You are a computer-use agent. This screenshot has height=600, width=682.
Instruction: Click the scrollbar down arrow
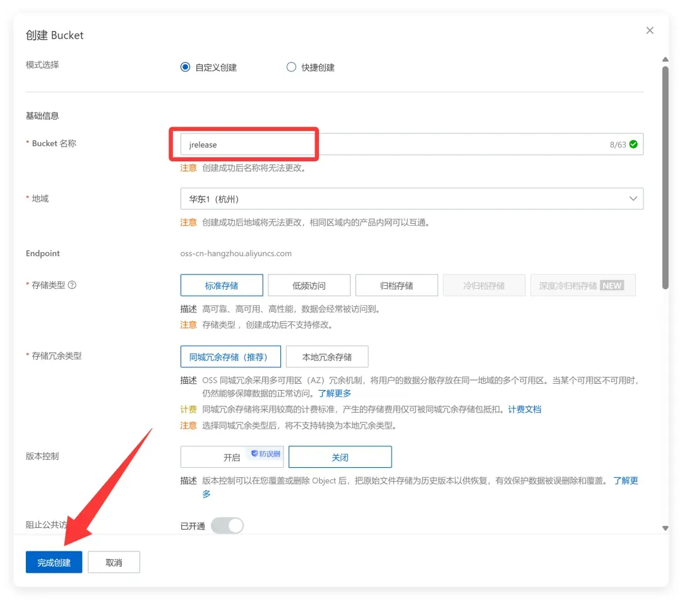[665, 528]
